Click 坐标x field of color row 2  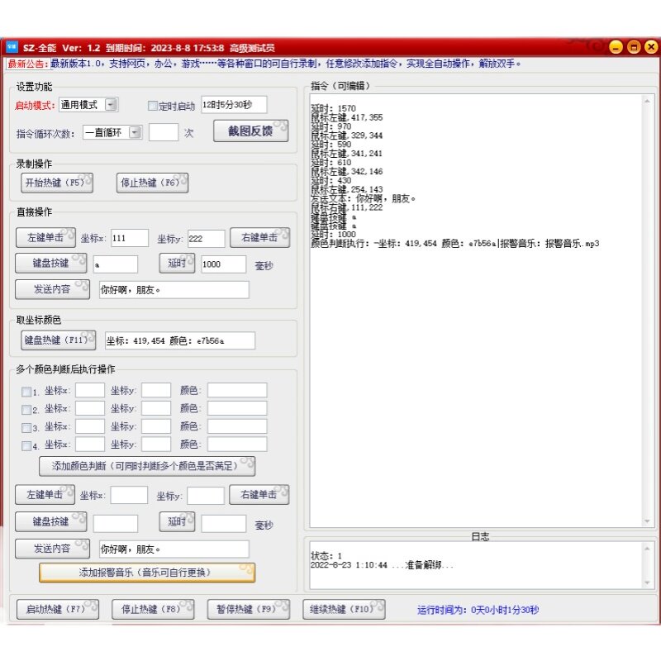coord(90,408)
